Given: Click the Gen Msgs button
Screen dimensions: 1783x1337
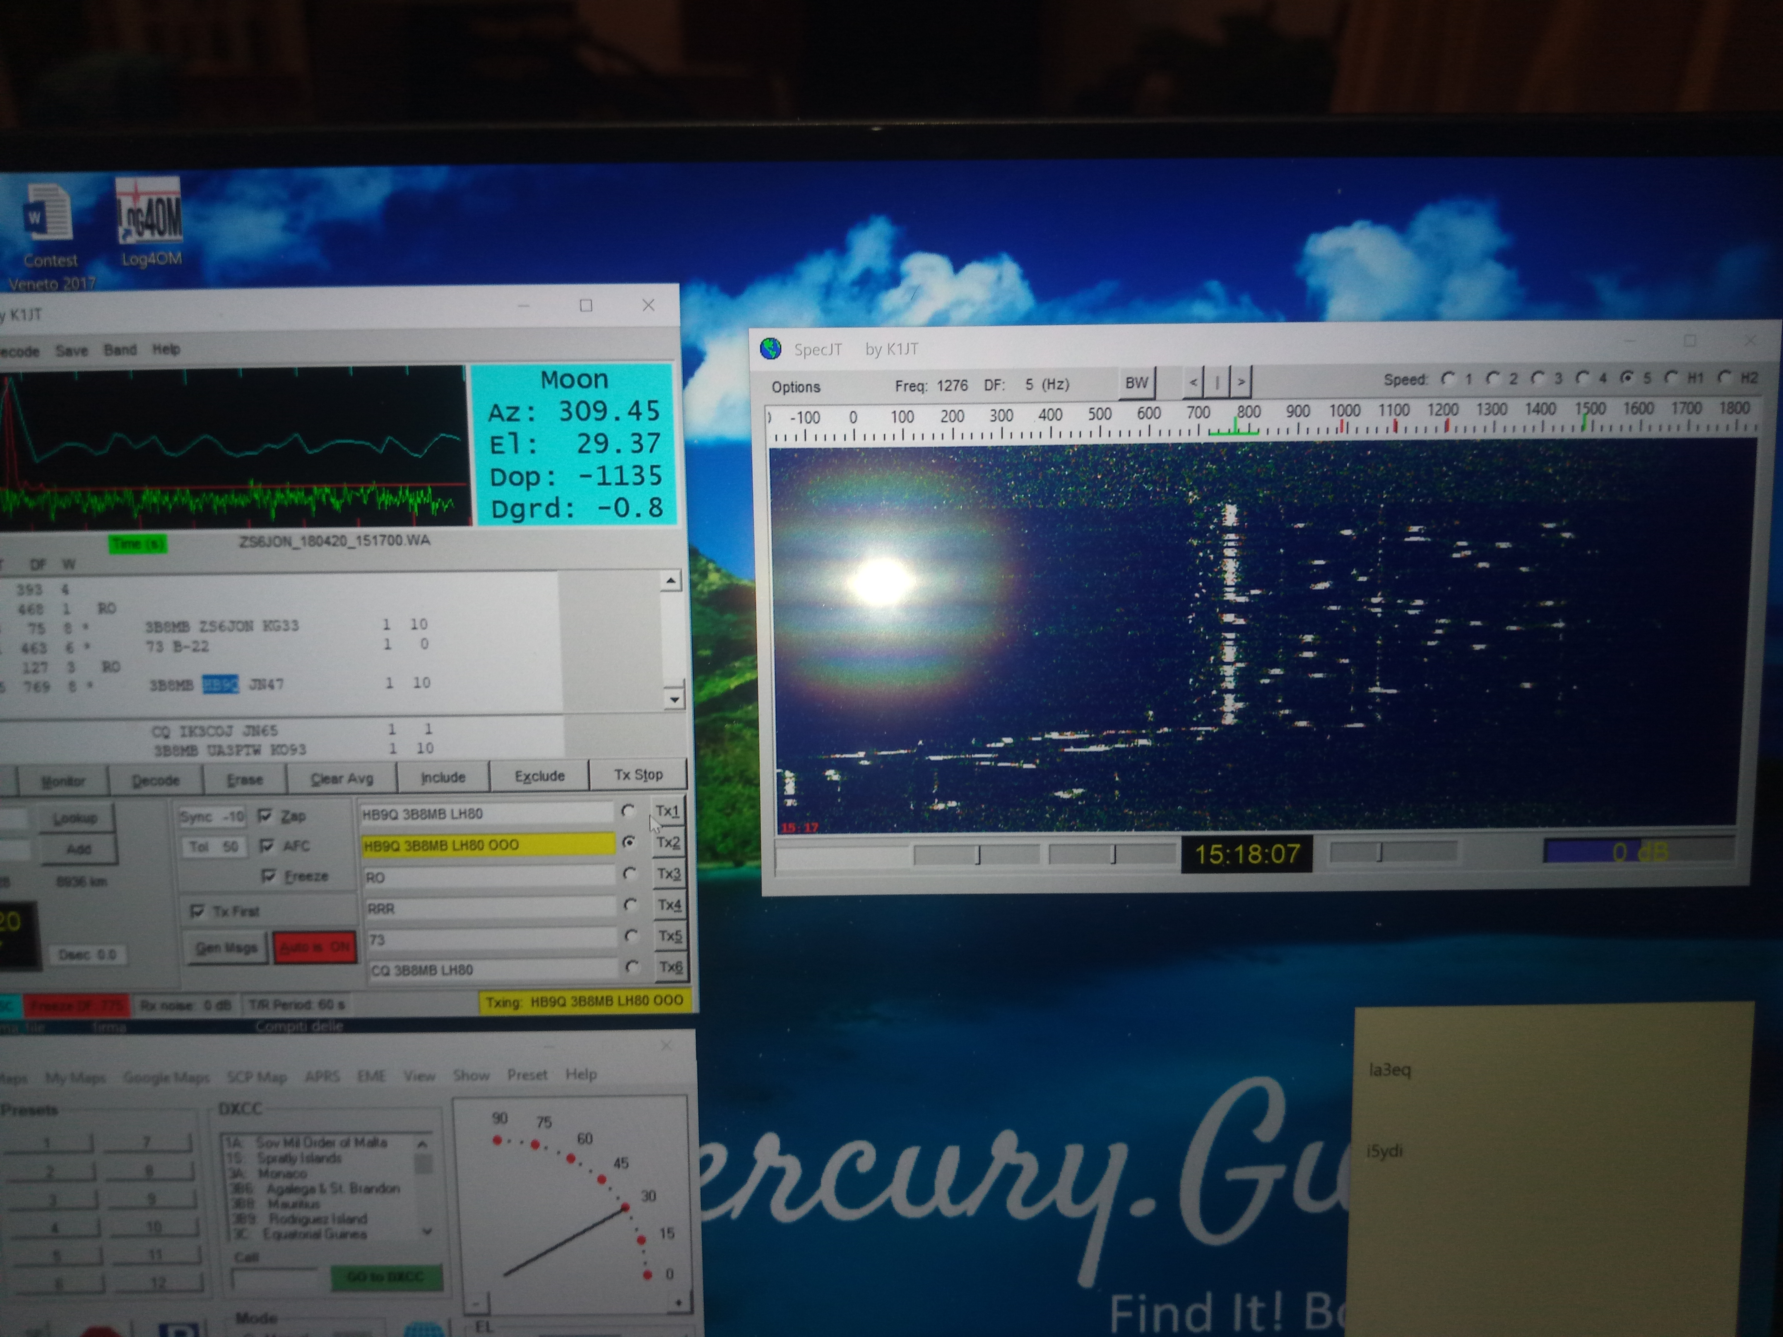Looking at the screenshot, I should (x=226, y=948).
